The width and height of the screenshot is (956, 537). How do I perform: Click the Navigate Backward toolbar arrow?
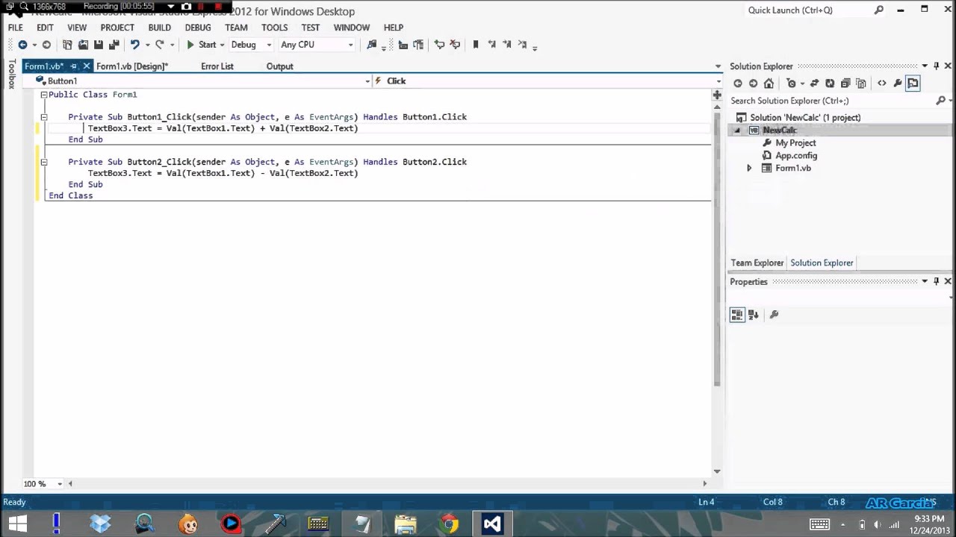coord(22,45)
